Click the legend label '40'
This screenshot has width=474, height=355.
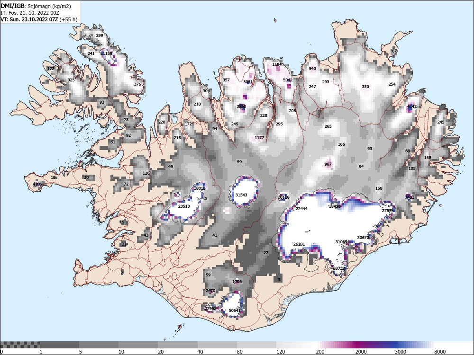click(200, 352)
